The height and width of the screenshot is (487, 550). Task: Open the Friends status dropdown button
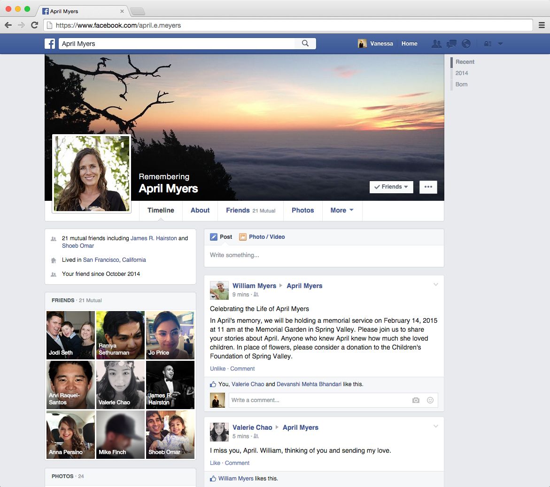point(391,187)
